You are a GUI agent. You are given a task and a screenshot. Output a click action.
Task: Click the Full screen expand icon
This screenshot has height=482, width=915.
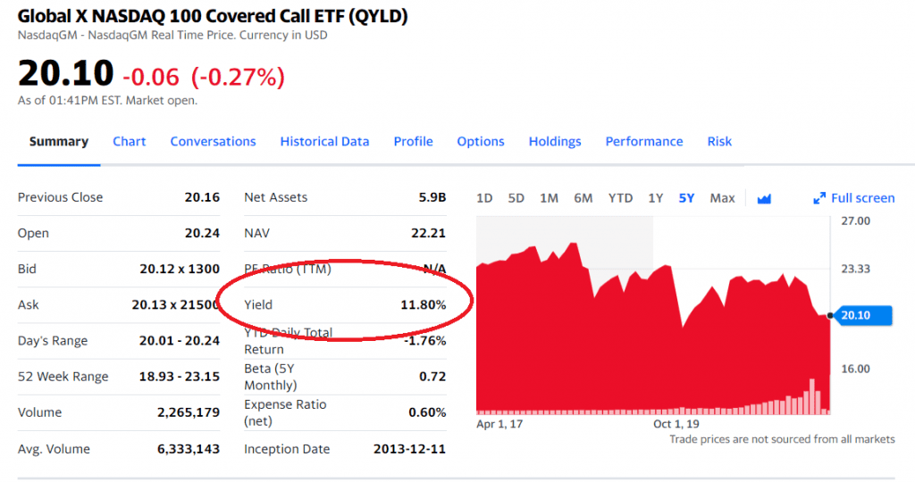pyautogui.click(x=819, y=198)
